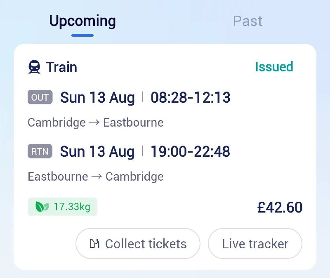The width and height of the screenshot is (330, 278).
Task: Tap the RTN journey badge
Action: coord(40,151)
